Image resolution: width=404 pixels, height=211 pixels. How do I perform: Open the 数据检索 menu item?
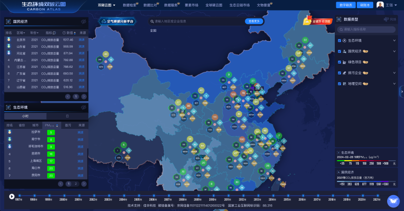[x=130, y=5]
